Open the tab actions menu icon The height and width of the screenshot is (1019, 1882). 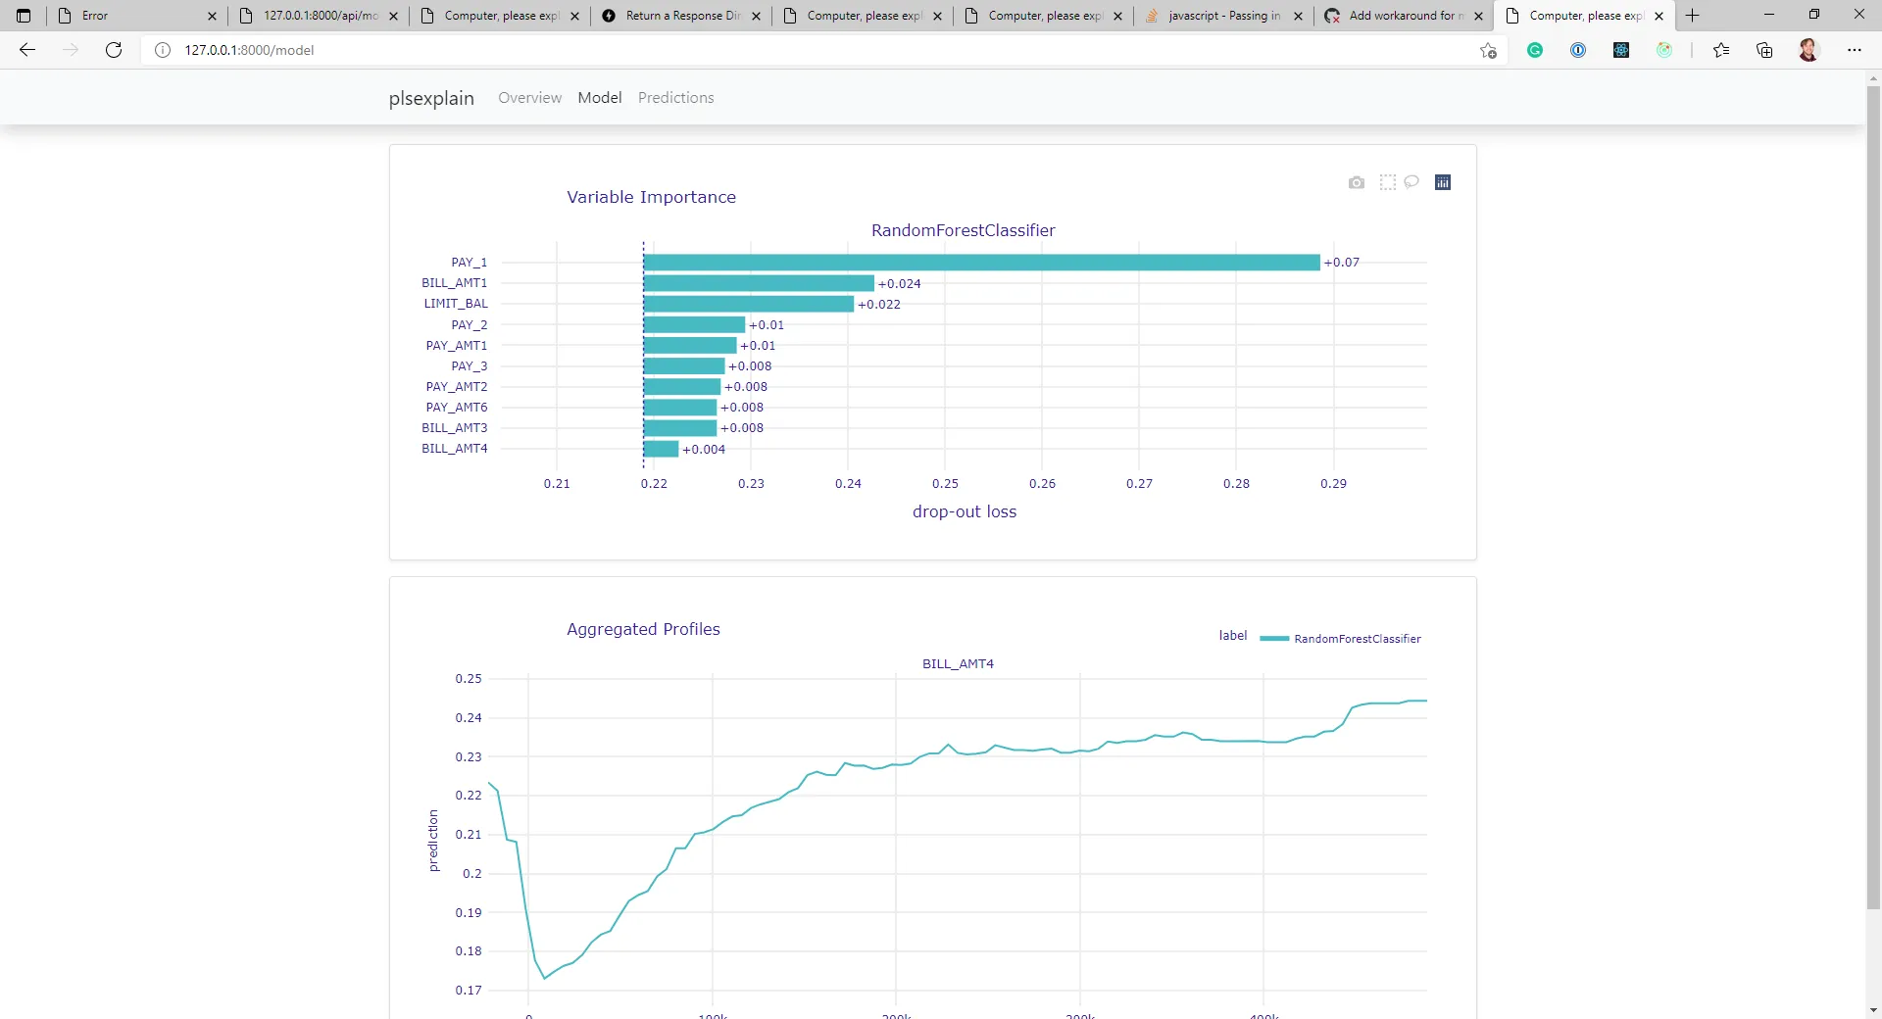click(24, 16)
